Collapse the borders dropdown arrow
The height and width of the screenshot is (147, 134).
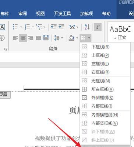89,38
